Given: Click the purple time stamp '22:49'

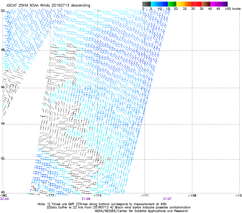Looking at the screenshot, I should [x=5, y=199].
